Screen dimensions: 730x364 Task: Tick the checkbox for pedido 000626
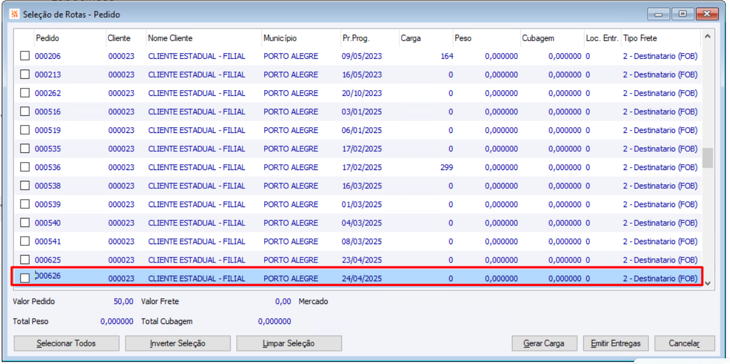[25, 278]
